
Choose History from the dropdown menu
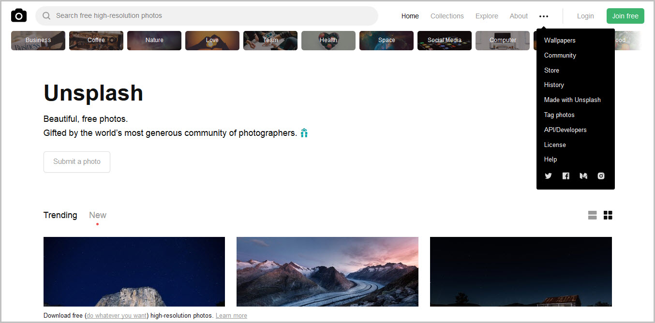(x=554, y=85)
